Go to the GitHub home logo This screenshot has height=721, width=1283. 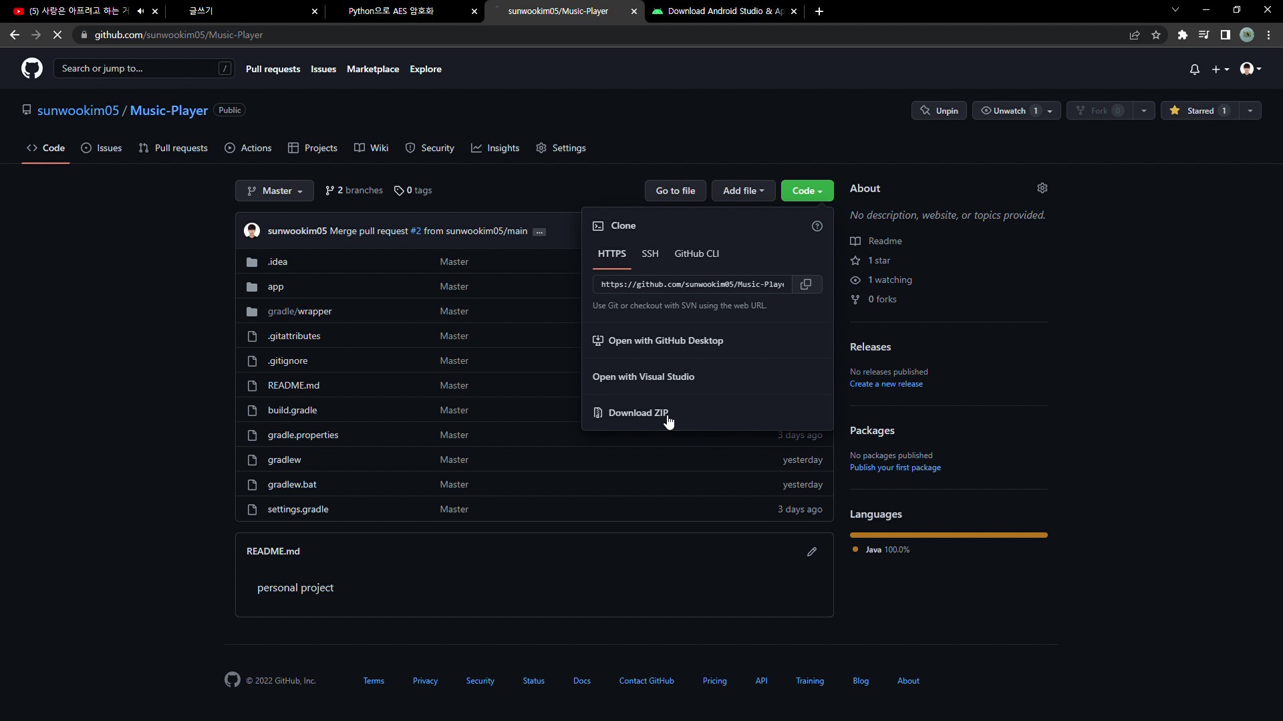click(31, 69)
